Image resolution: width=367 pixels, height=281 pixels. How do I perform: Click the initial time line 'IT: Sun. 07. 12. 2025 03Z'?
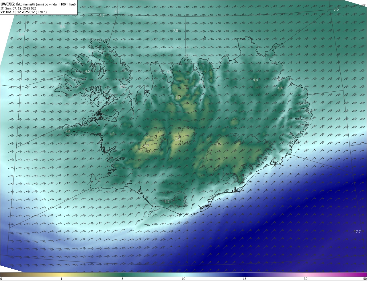tap(18, 8)
